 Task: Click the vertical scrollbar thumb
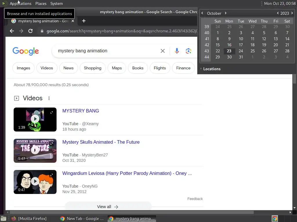point(294,79)
